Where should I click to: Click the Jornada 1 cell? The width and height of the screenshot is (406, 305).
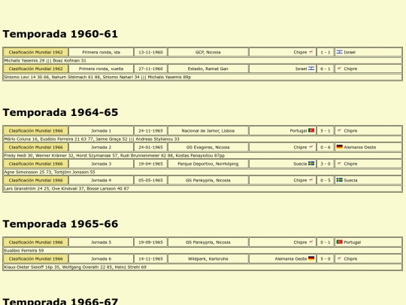[x=101, y=131]
